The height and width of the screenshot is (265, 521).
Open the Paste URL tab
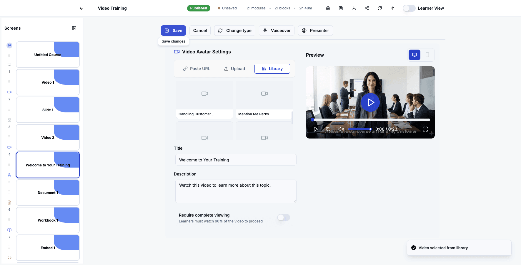[197, 68]
